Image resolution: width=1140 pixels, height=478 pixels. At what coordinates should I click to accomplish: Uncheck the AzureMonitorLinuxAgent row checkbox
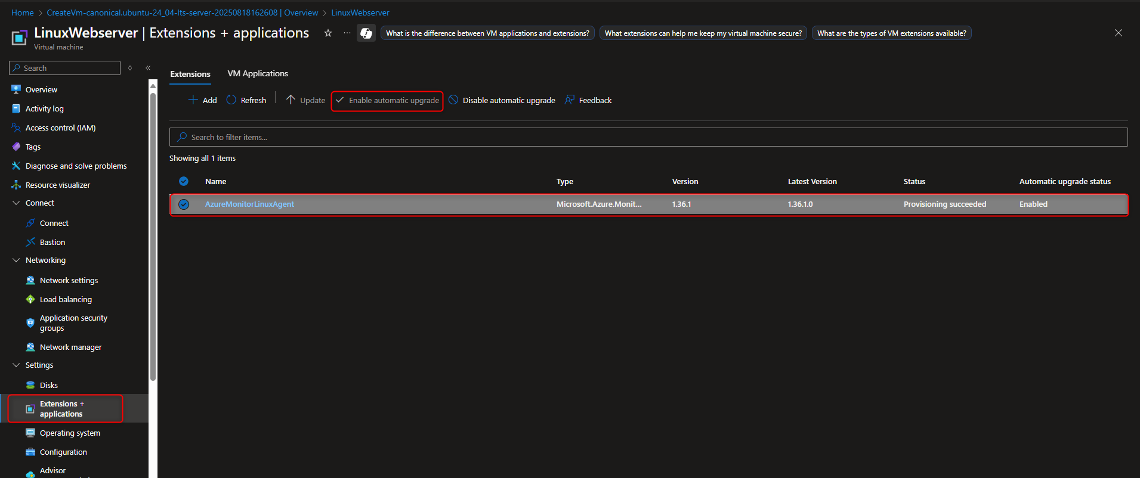[184, 204]
